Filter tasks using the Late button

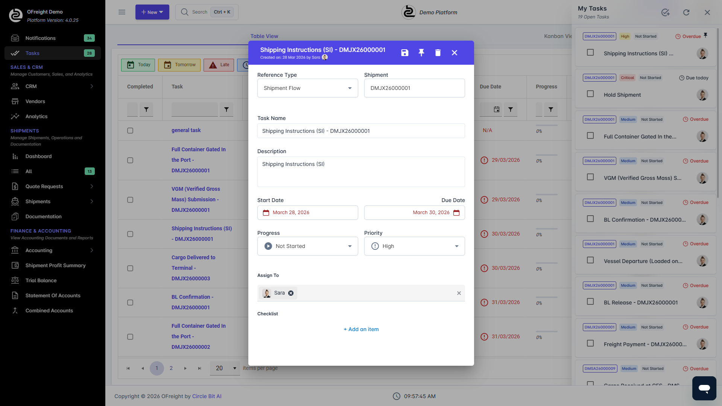tap(219, 65)
